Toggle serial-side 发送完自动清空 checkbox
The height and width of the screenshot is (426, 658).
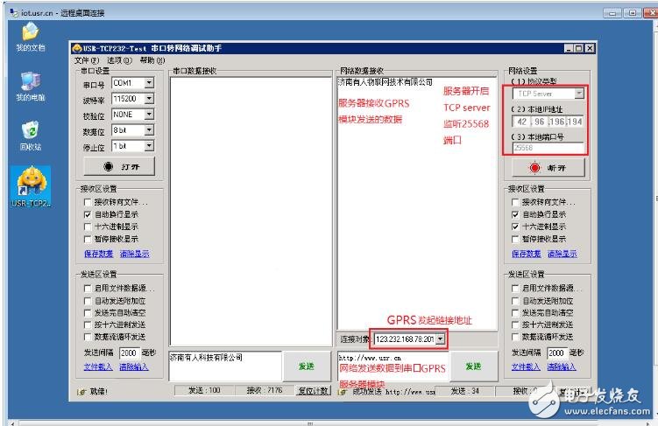88,313
